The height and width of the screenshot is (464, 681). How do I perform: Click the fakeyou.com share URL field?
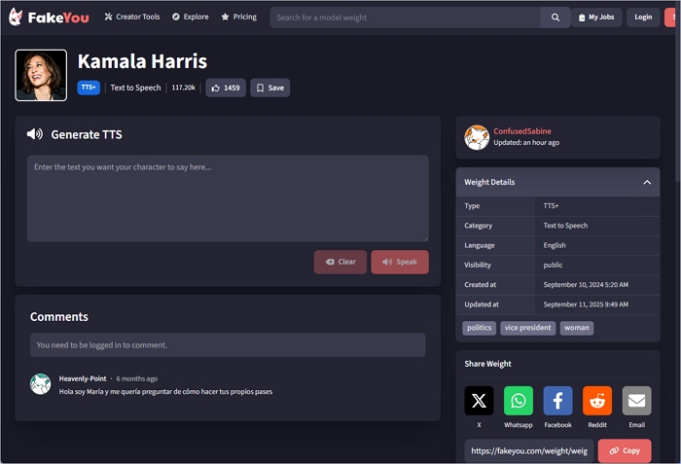click(529, 451)
